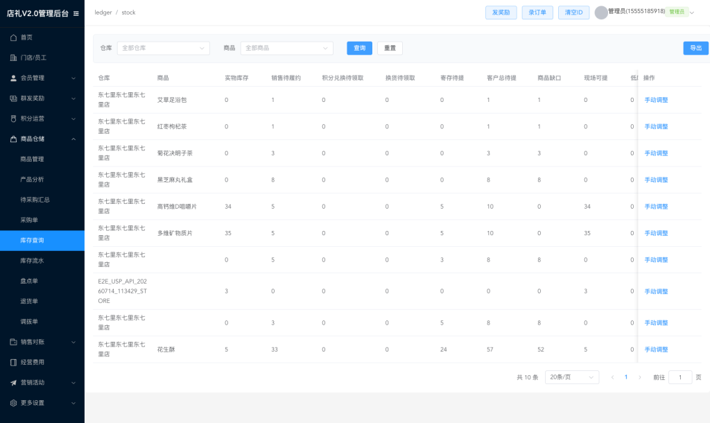This screenshot has height=423, width=710.
Task: Click the expenses icon for 经营费用
Action: pyautogui.click(x=14, y=362)
